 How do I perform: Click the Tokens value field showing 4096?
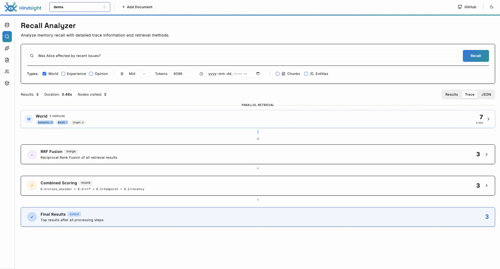click(x=182, y=74)
